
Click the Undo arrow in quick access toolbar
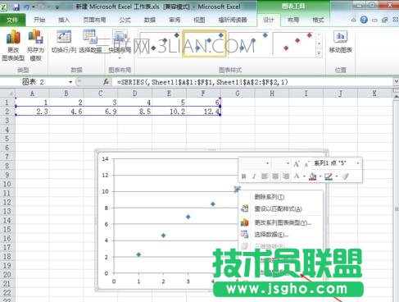[x=26, y=7]
